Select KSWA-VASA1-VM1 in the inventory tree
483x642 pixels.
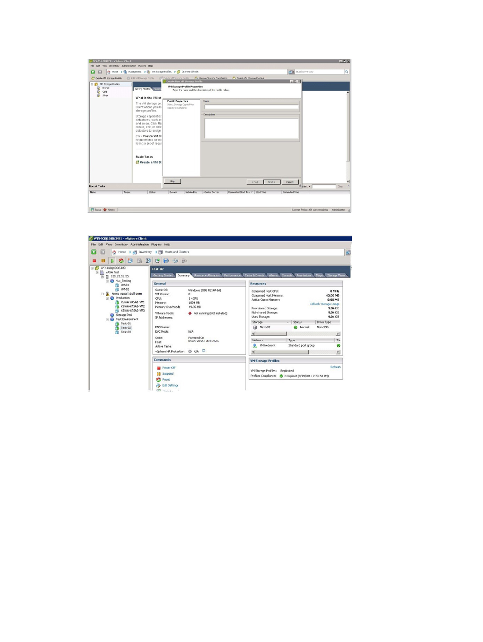(133, 302)
